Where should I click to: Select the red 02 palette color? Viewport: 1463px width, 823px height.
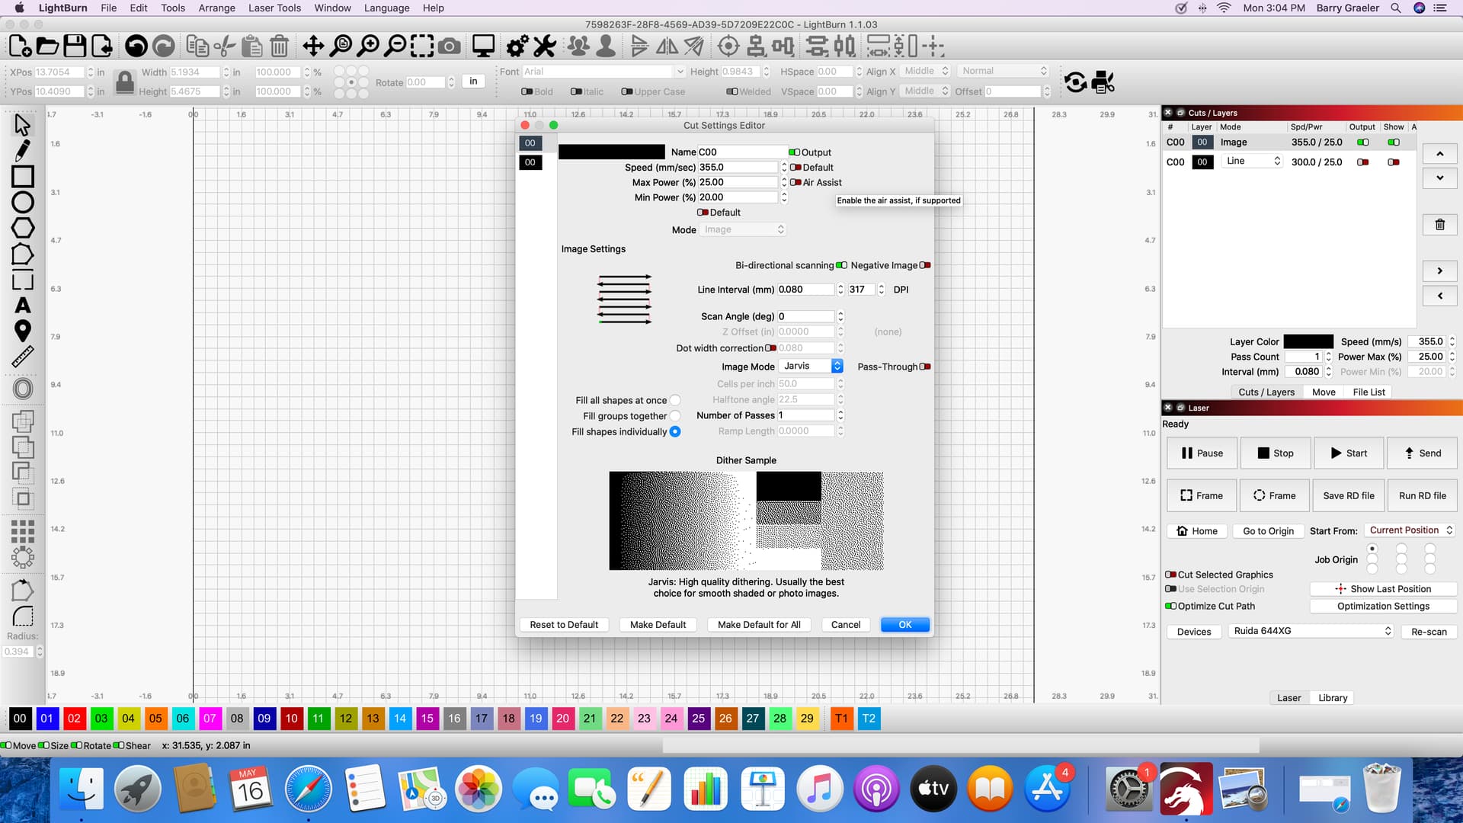tap(74, 718)
